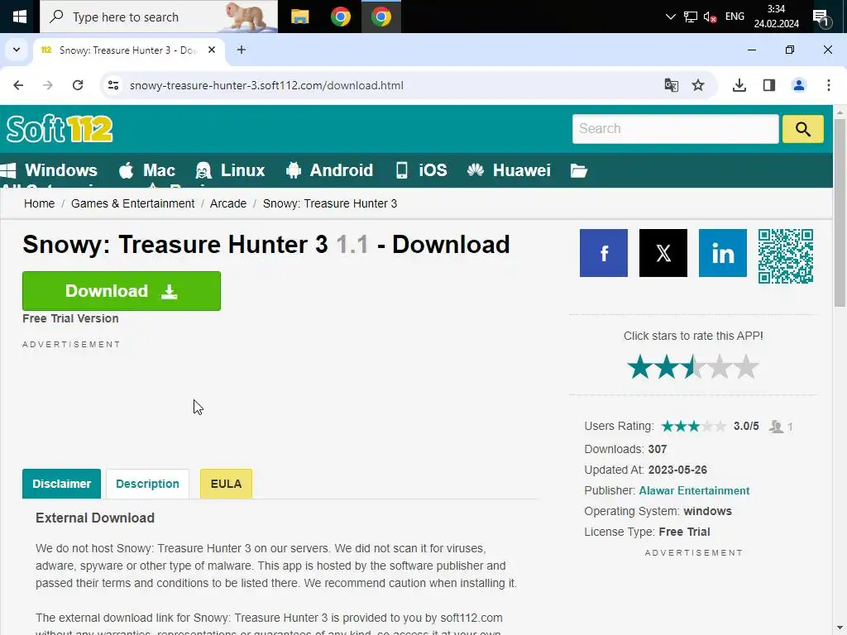Click the green Download button

click(x=122, y=291)
